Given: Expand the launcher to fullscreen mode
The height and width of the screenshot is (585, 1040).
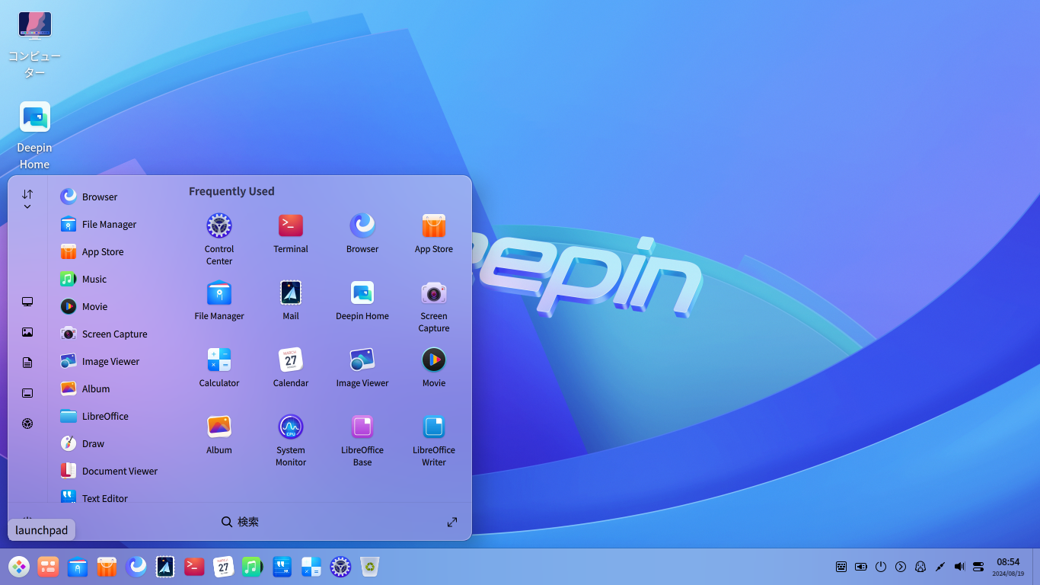Looking at the screenshot, I should (451, 522).
